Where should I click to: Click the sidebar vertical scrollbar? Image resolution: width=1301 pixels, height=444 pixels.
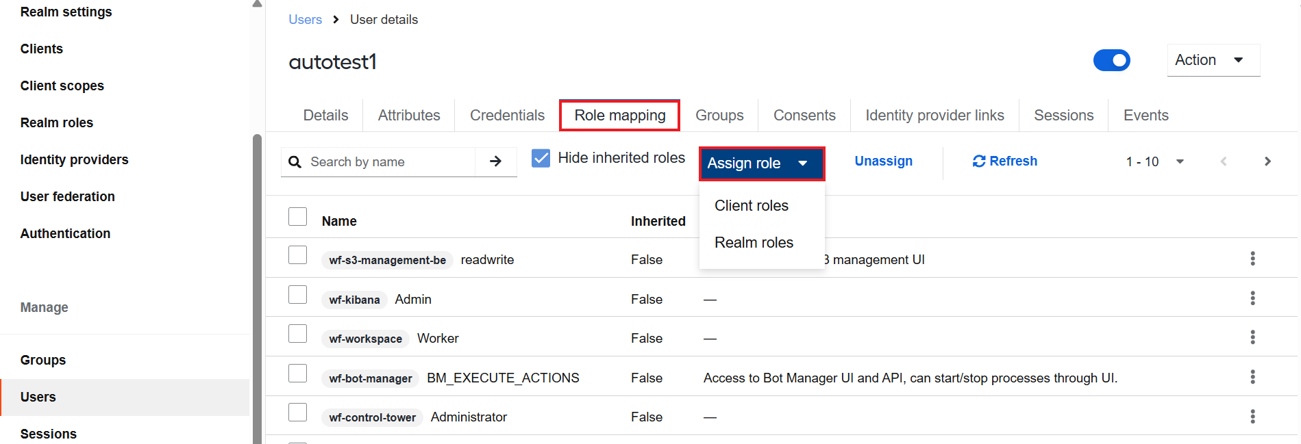[x=257, y=287]
